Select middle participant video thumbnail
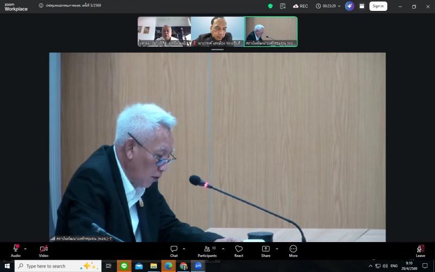Screen dimensions: 435x272 217,32
